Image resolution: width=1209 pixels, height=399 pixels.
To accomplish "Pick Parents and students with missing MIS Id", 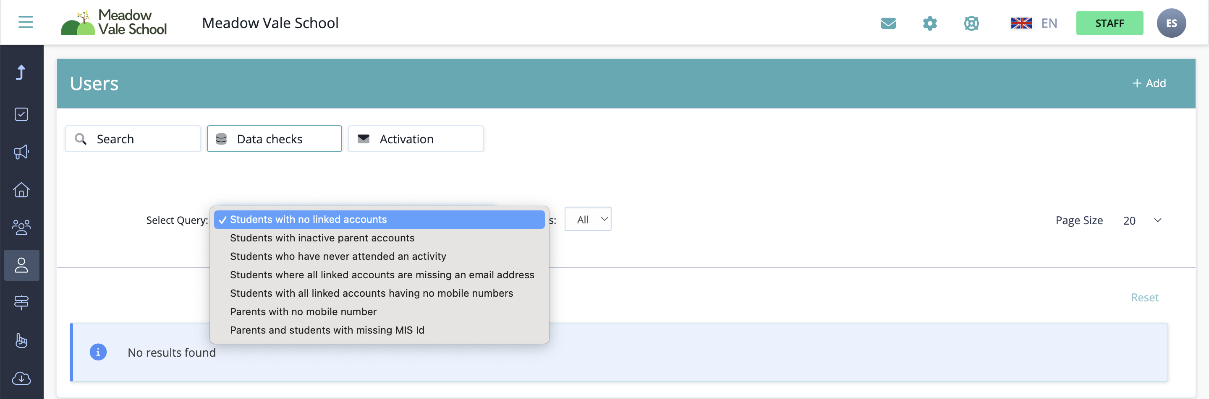I will [327, 330].
